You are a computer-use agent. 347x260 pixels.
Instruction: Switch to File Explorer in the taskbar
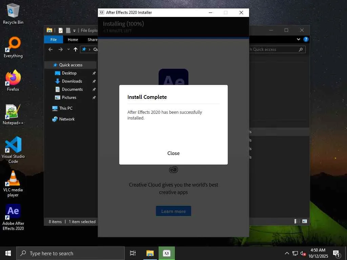point(150,253)
